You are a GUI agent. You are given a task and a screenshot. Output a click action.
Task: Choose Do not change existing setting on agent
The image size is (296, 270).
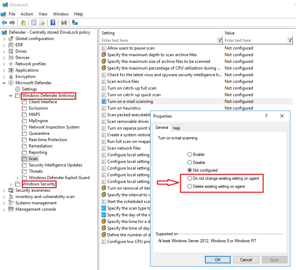point(189,178)
